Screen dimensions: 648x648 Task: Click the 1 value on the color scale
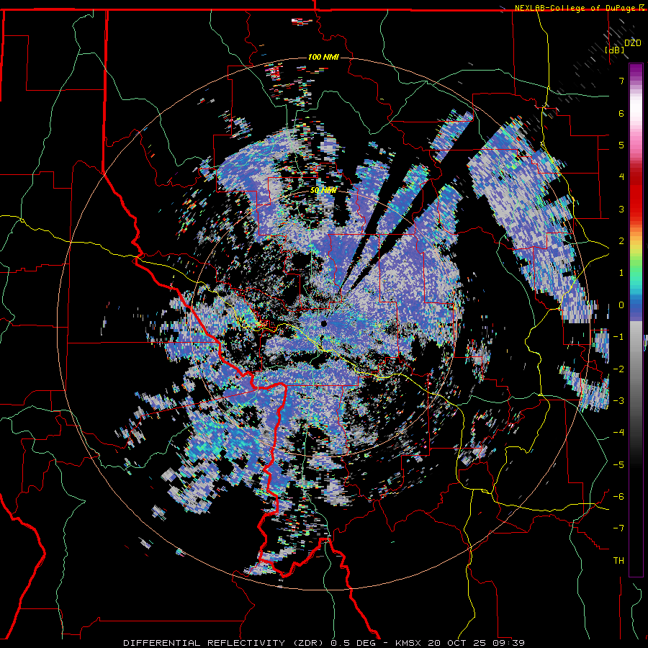click(621, 273)
